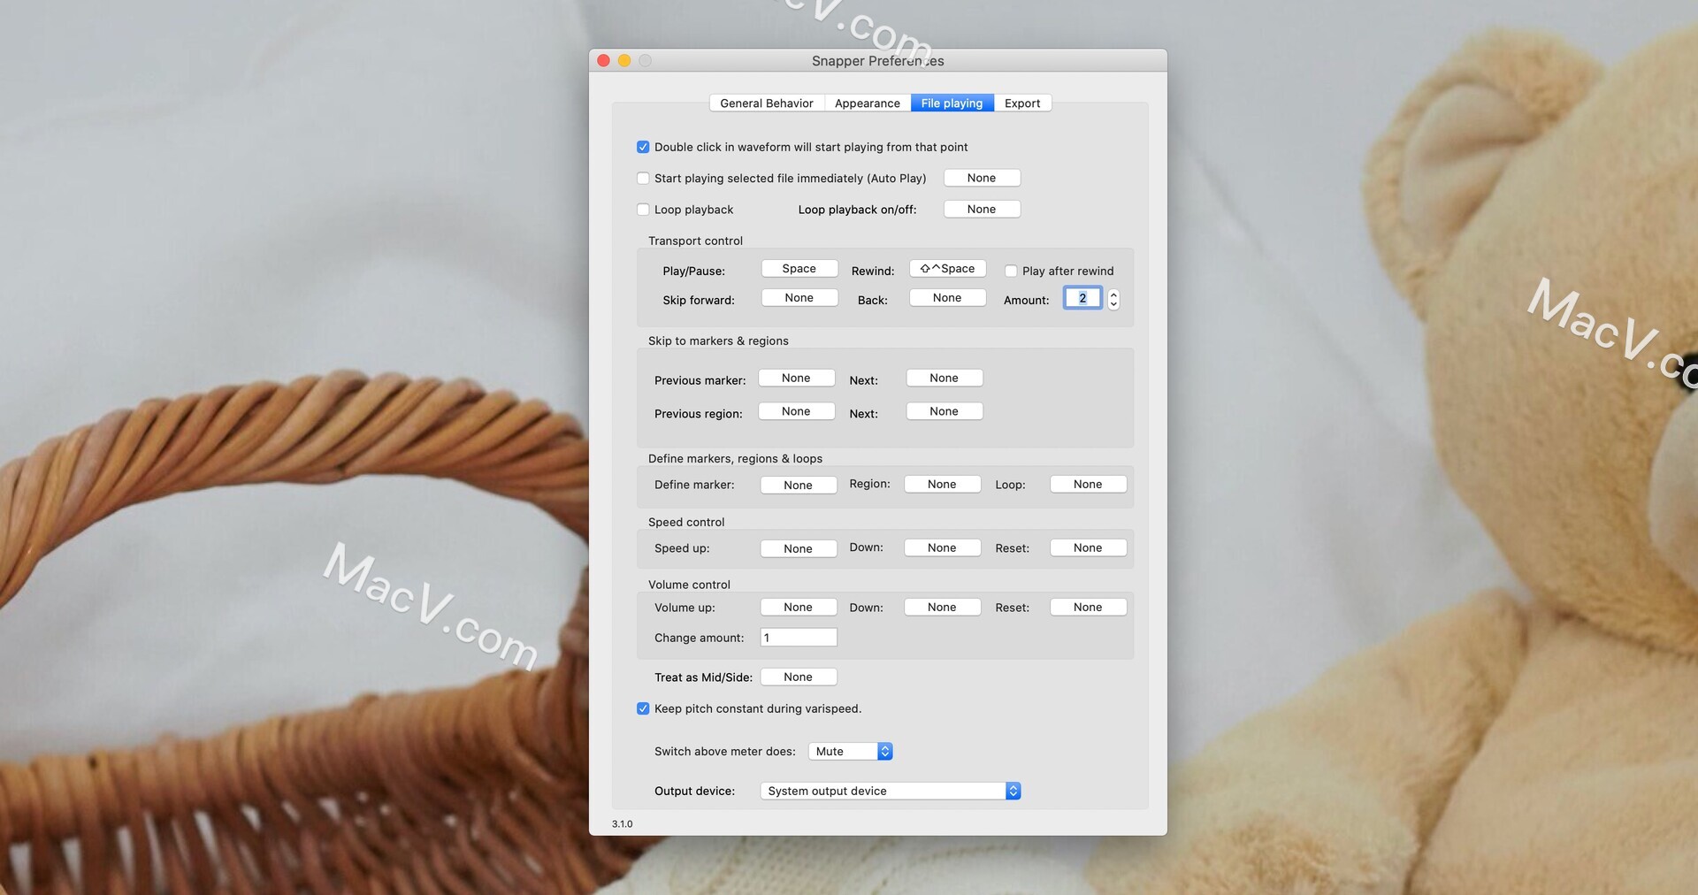The height and width of the screenshot is (895, 1698).
Task: Click the Amount stepper arrows
Action: (1113, 300)
